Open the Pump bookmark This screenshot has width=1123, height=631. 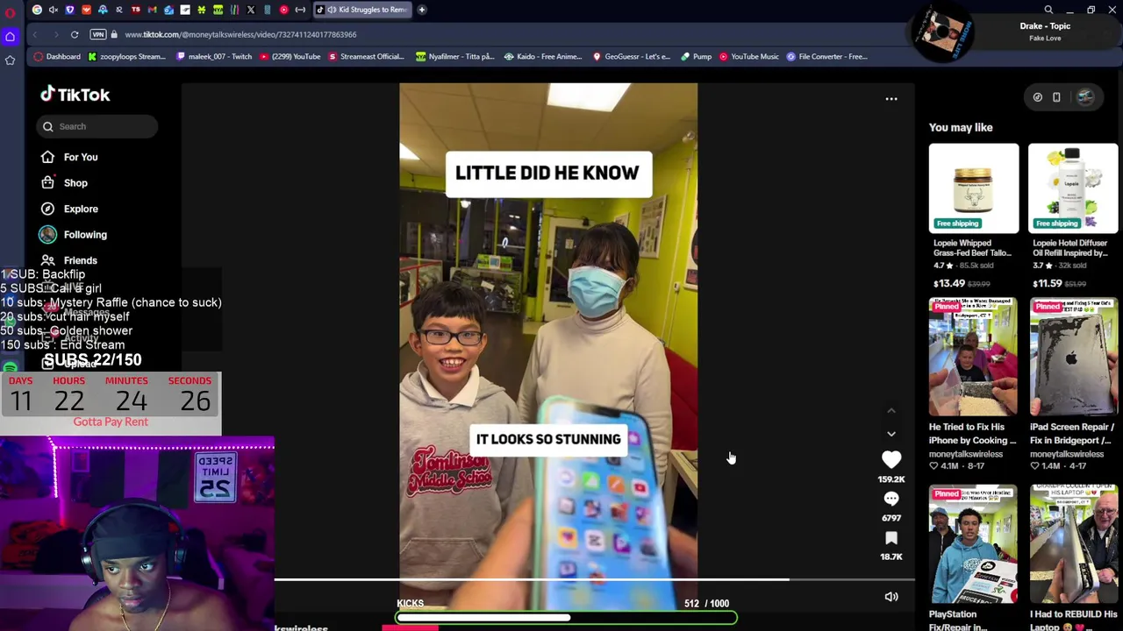click(696, 56)
